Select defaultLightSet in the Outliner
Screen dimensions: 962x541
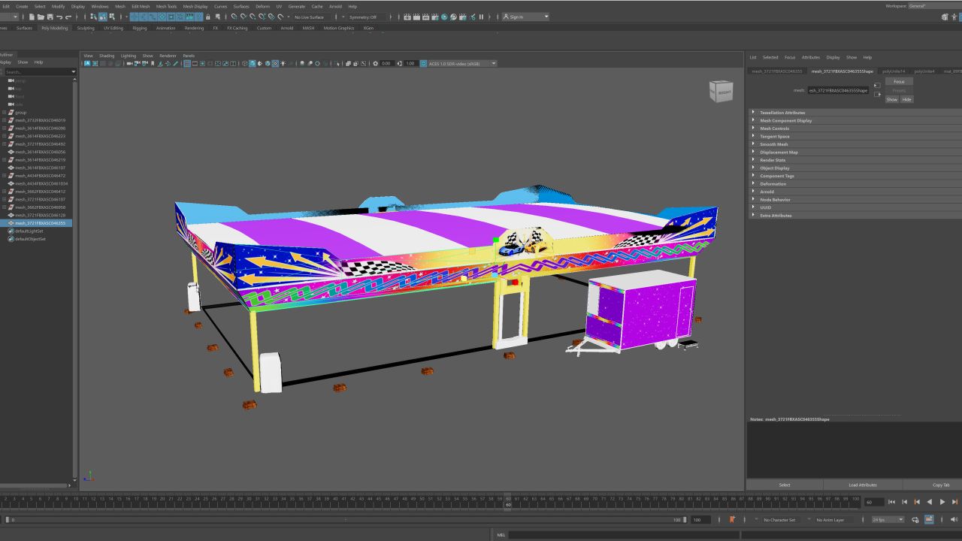pos(30,231)
